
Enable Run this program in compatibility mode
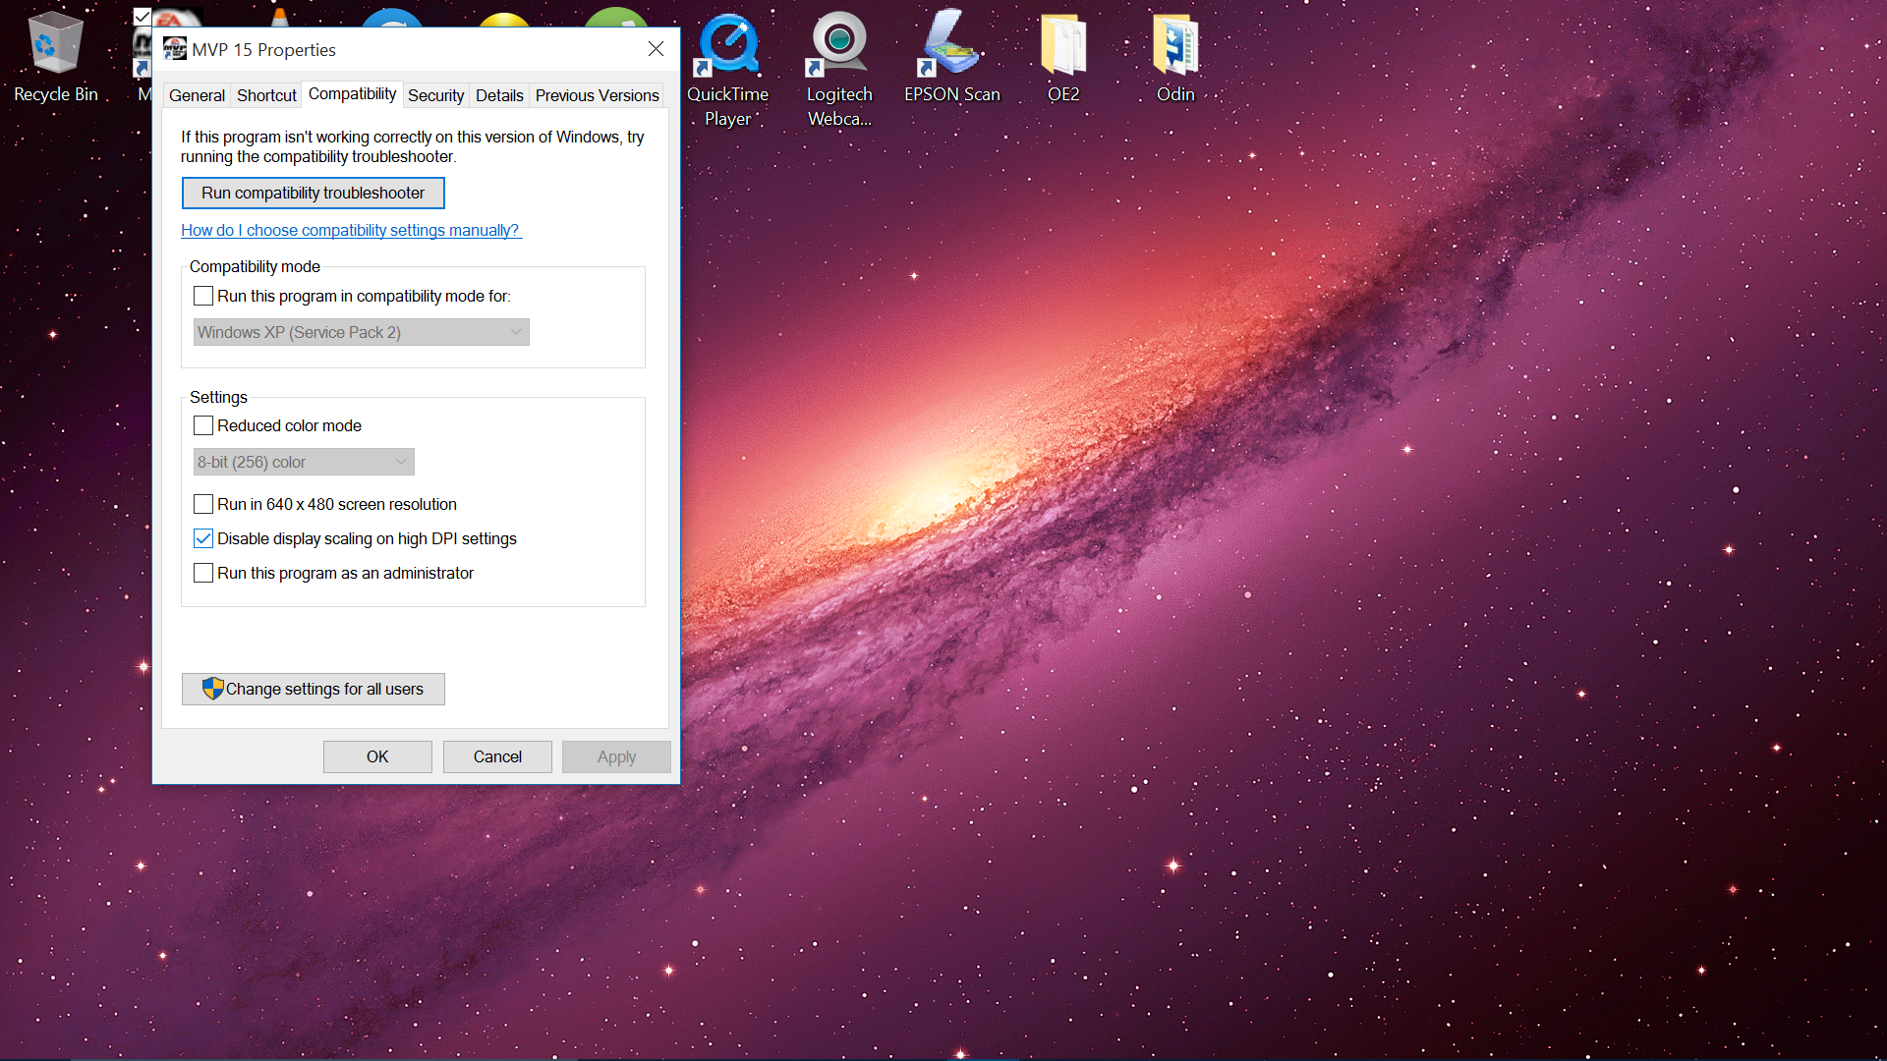click(203, 296)
